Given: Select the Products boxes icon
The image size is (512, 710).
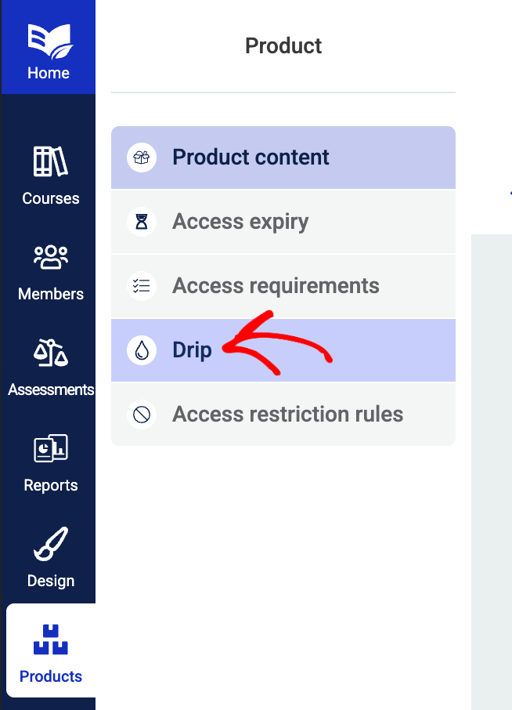Looking at the screenshot, I should coord(51,639).
